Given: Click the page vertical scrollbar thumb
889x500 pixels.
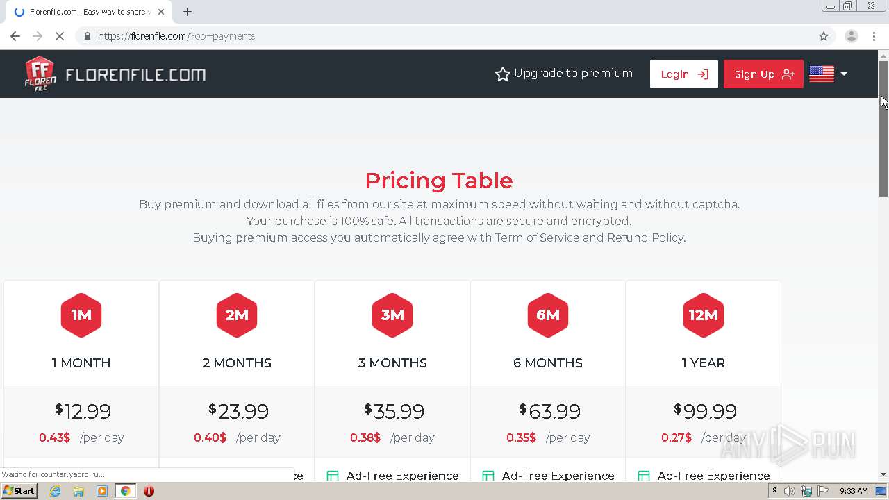Looking at the screenshot, I should click(883, 128).
